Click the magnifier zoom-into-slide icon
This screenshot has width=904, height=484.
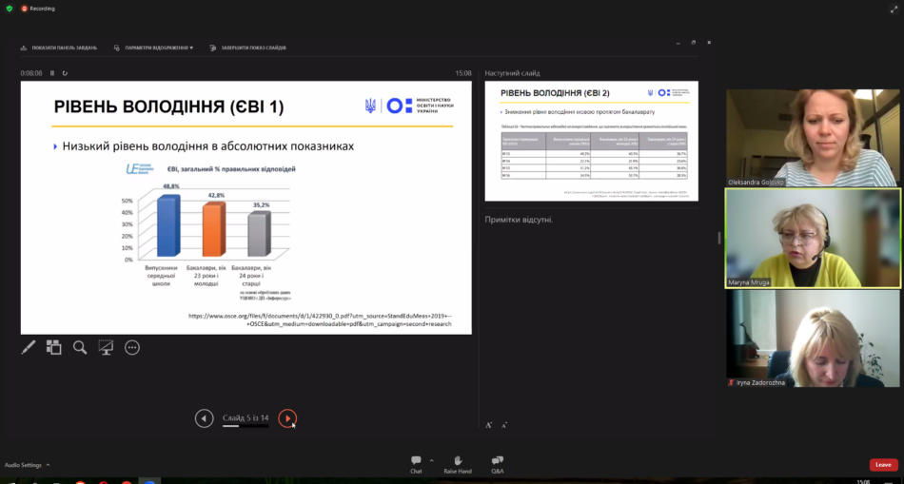[x=80, y=347]
